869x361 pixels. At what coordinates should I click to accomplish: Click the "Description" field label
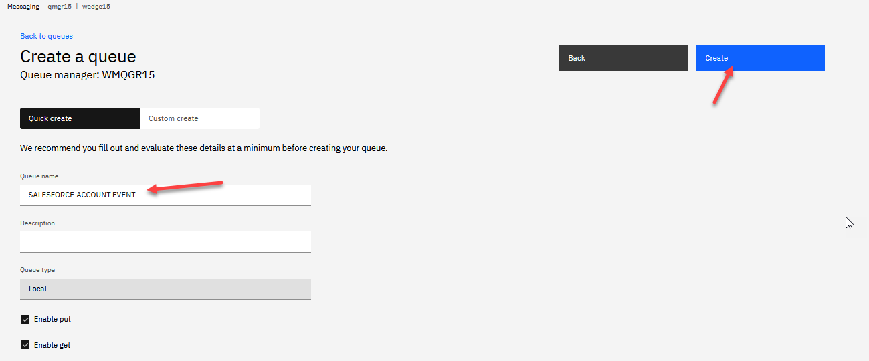point(37,223)
